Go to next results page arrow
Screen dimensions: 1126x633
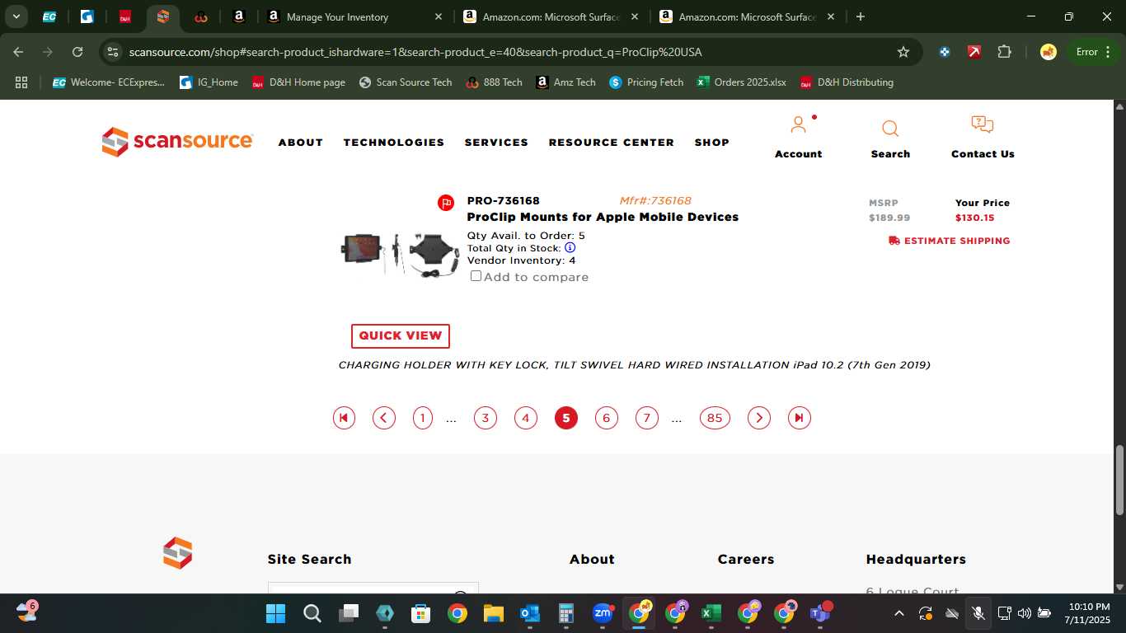point(759,418)
